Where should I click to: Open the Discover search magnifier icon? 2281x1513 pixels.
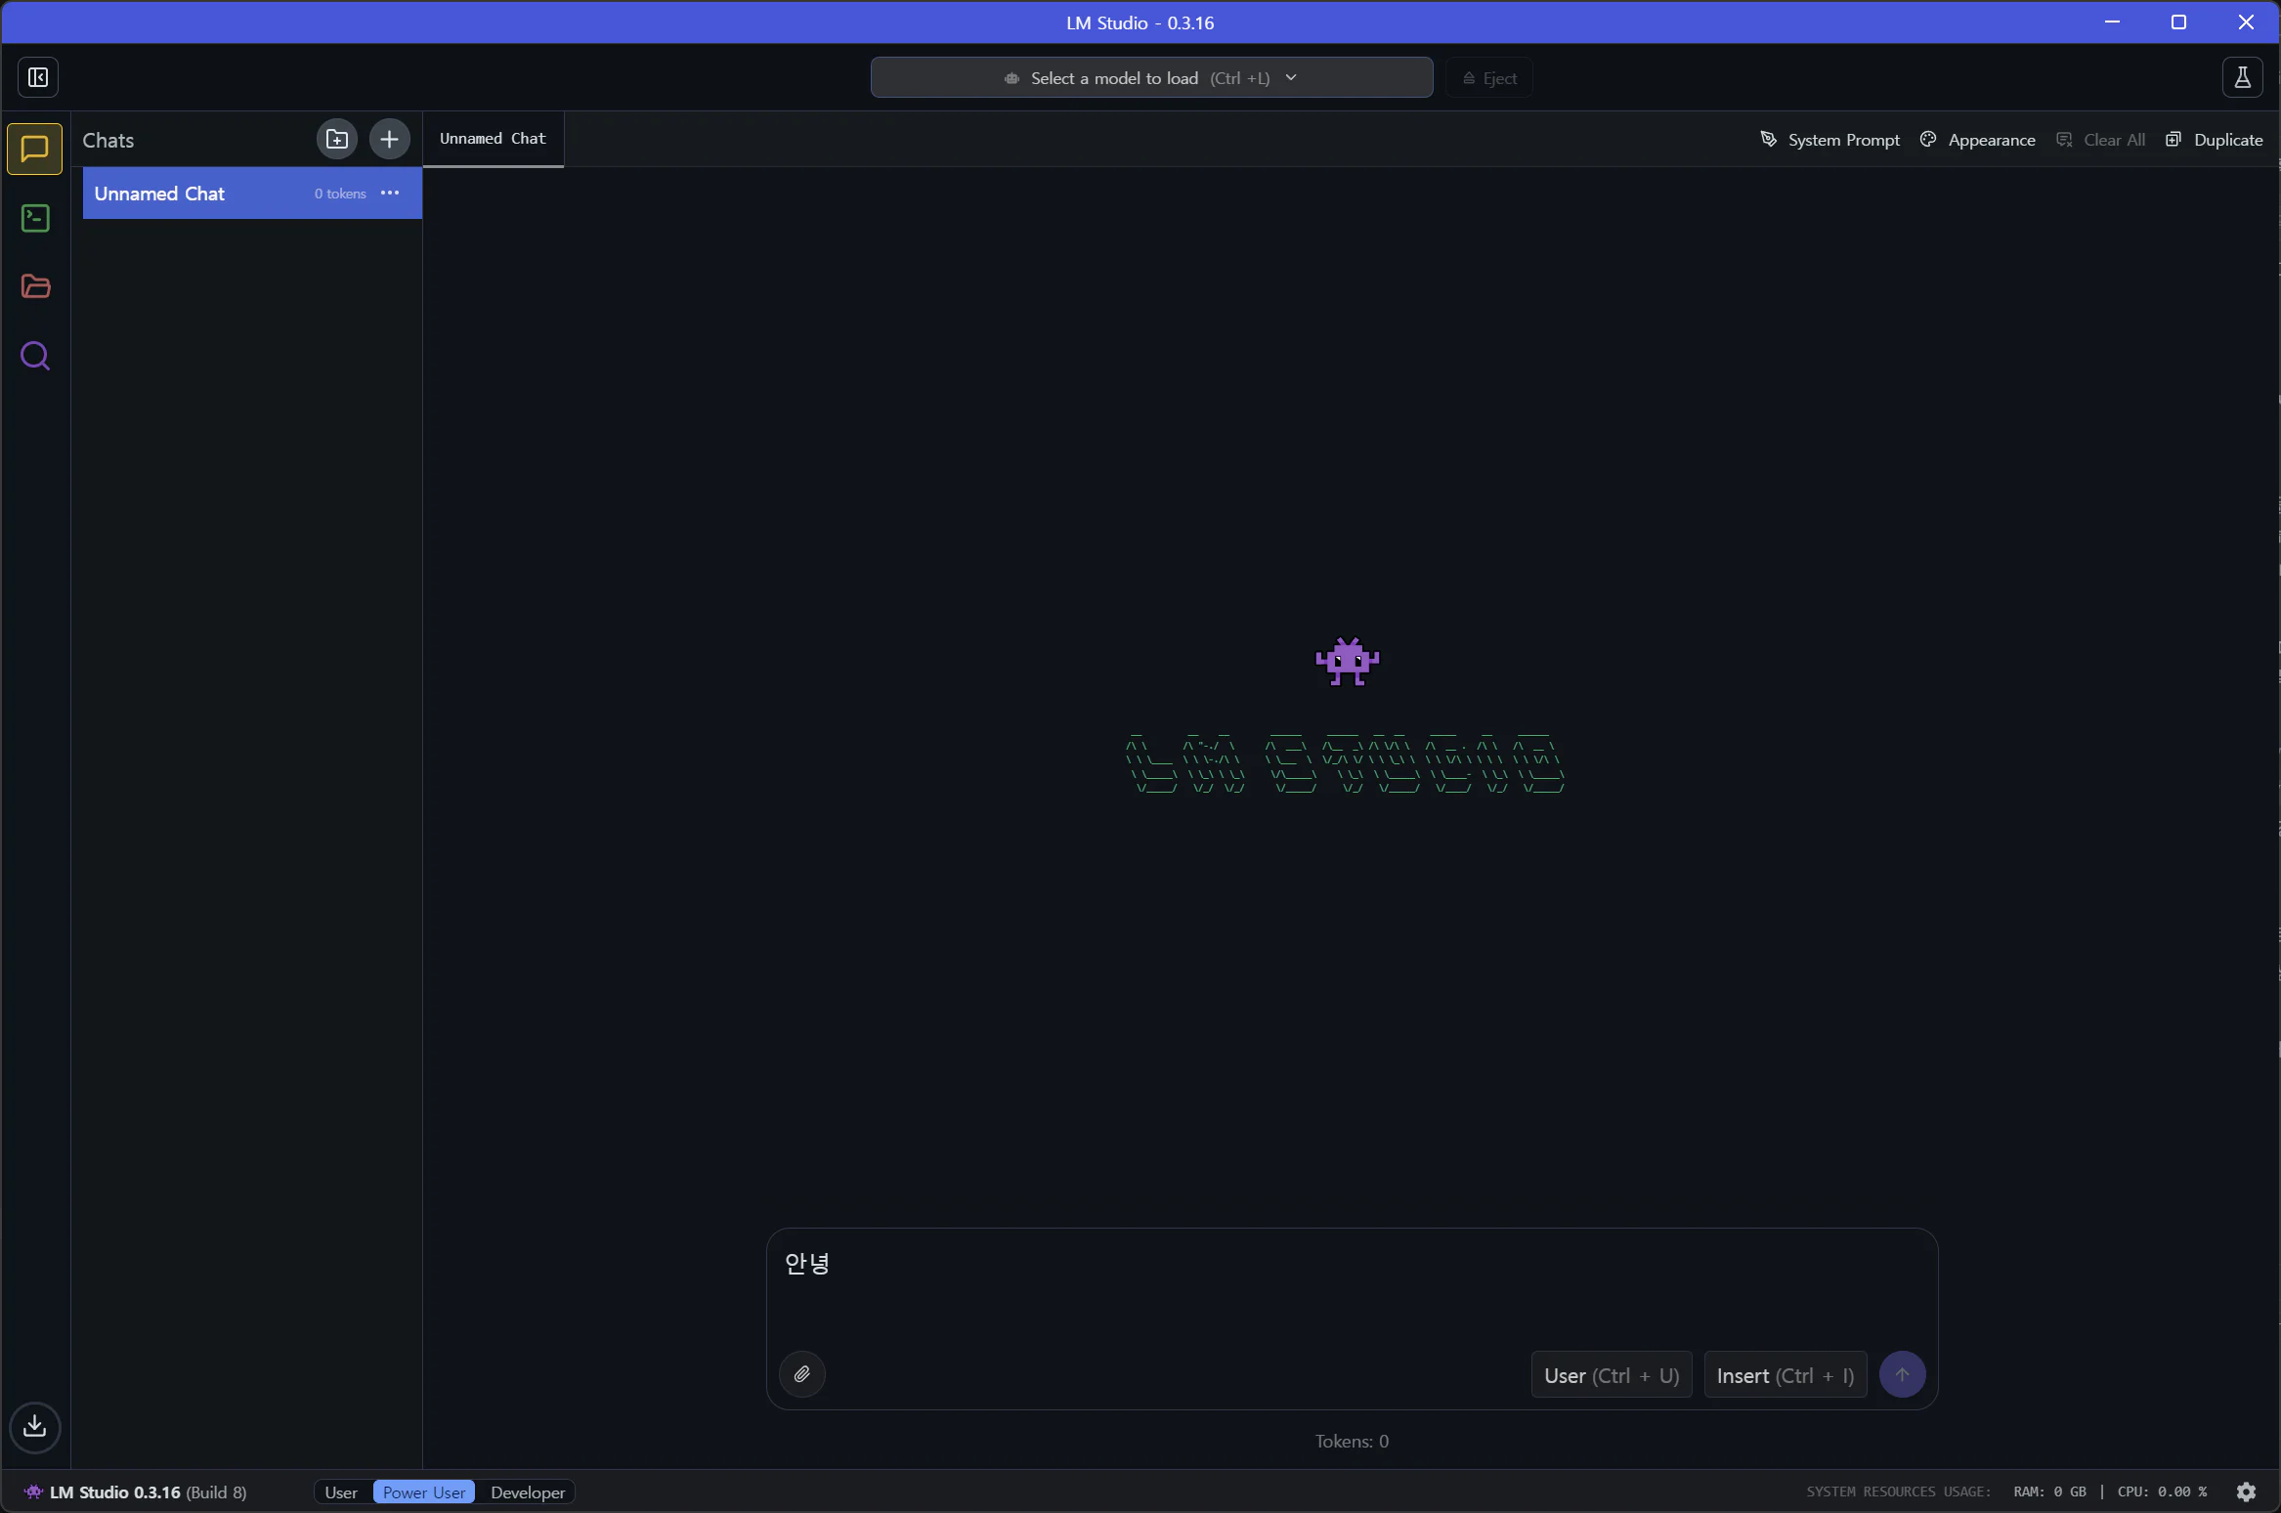pyautogui.click(x=35, y=356)
